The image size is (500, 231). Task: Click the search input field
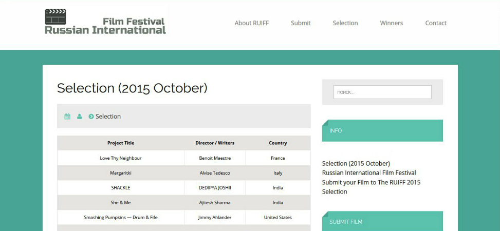point(382,92)
